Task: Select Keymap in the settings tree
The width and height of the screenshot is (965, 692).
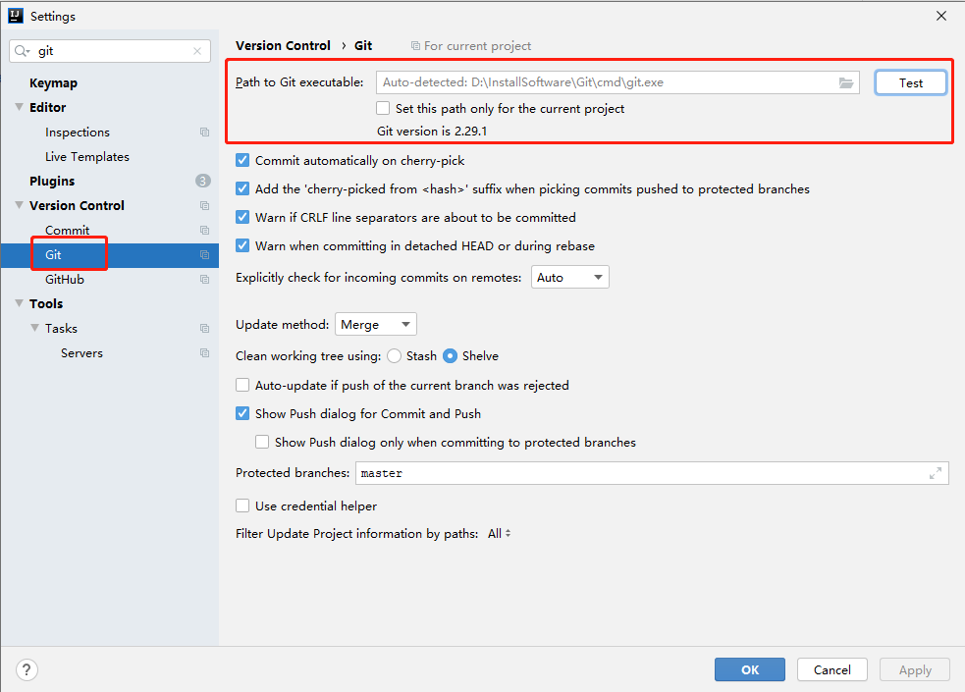Action: pos(53,83)
